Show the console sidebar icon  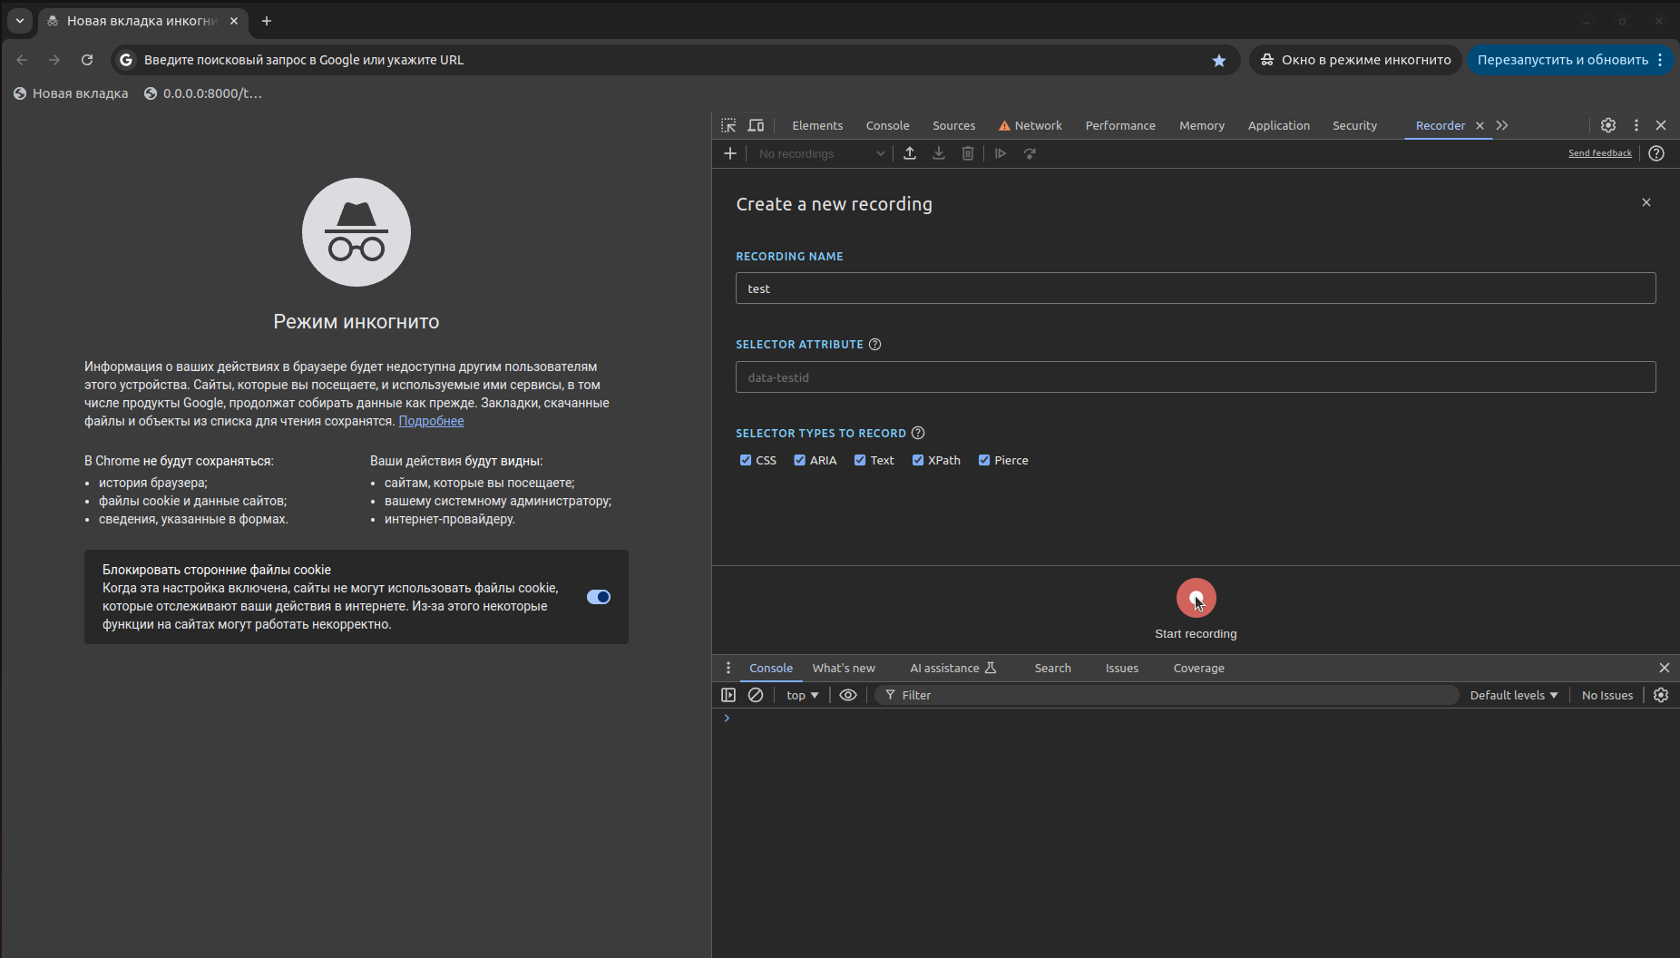[x=728, y=695]
